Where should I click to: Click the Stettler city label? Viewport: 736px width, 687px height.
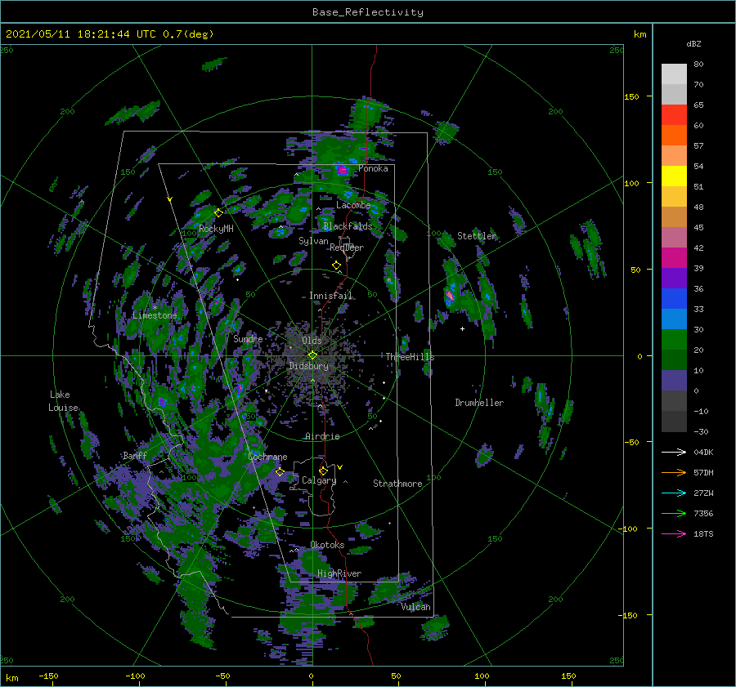tap(477, 236)
